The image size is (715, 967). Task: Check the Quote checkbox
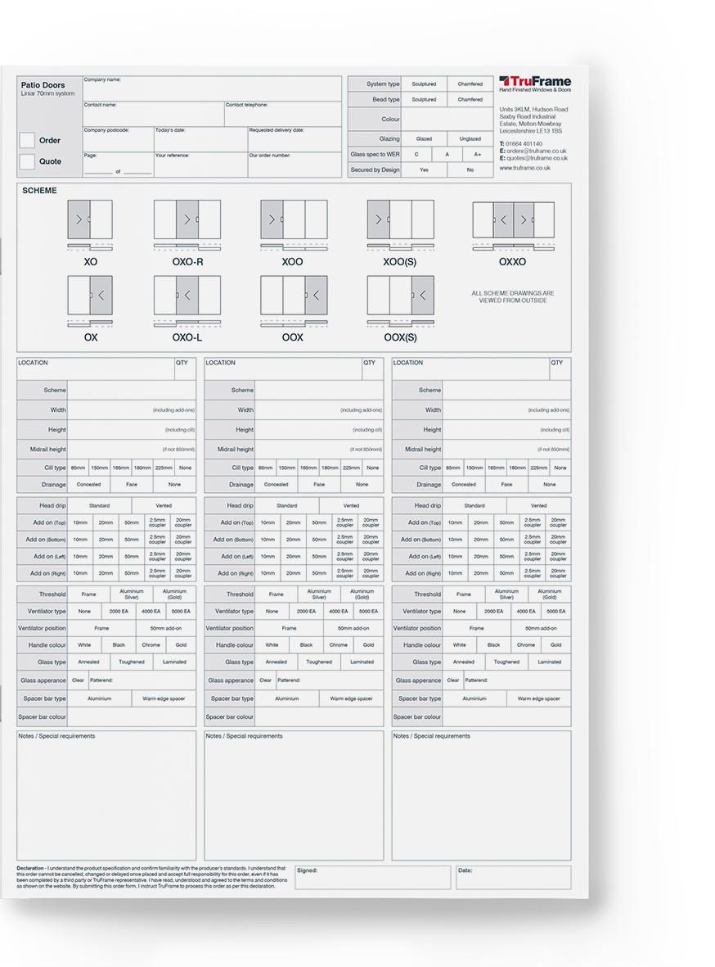(26, 160)
